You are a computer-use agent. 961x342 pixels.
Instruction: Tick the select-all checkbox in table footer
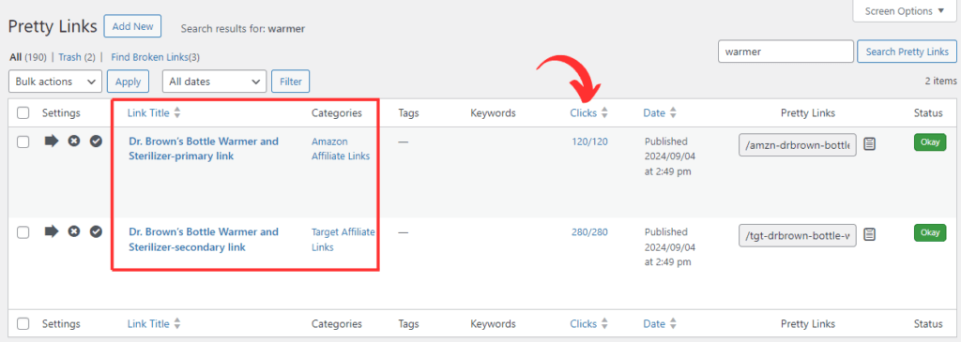(23, 323)
